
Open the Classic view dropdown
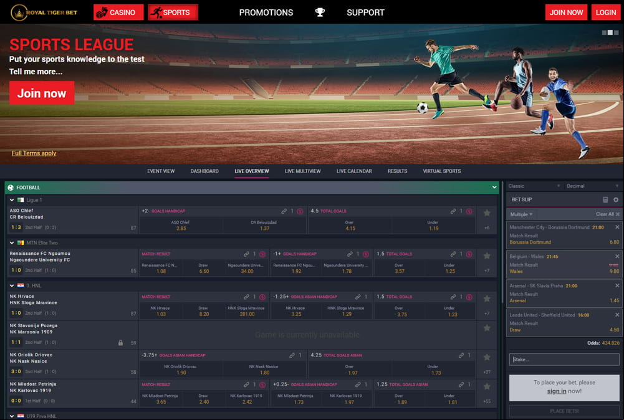point(534,186)
